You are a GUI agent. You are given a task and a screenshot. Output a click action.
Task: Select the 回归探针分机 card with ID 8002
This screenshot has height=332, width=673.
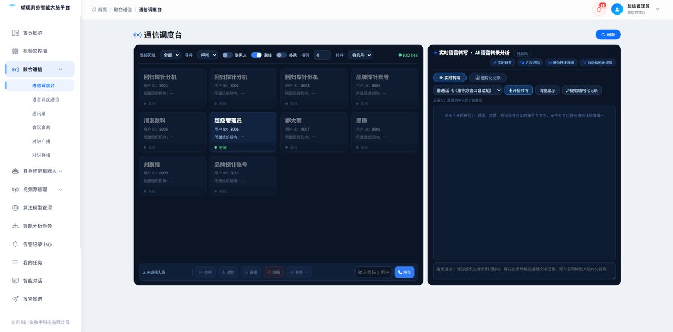[243, 88]
